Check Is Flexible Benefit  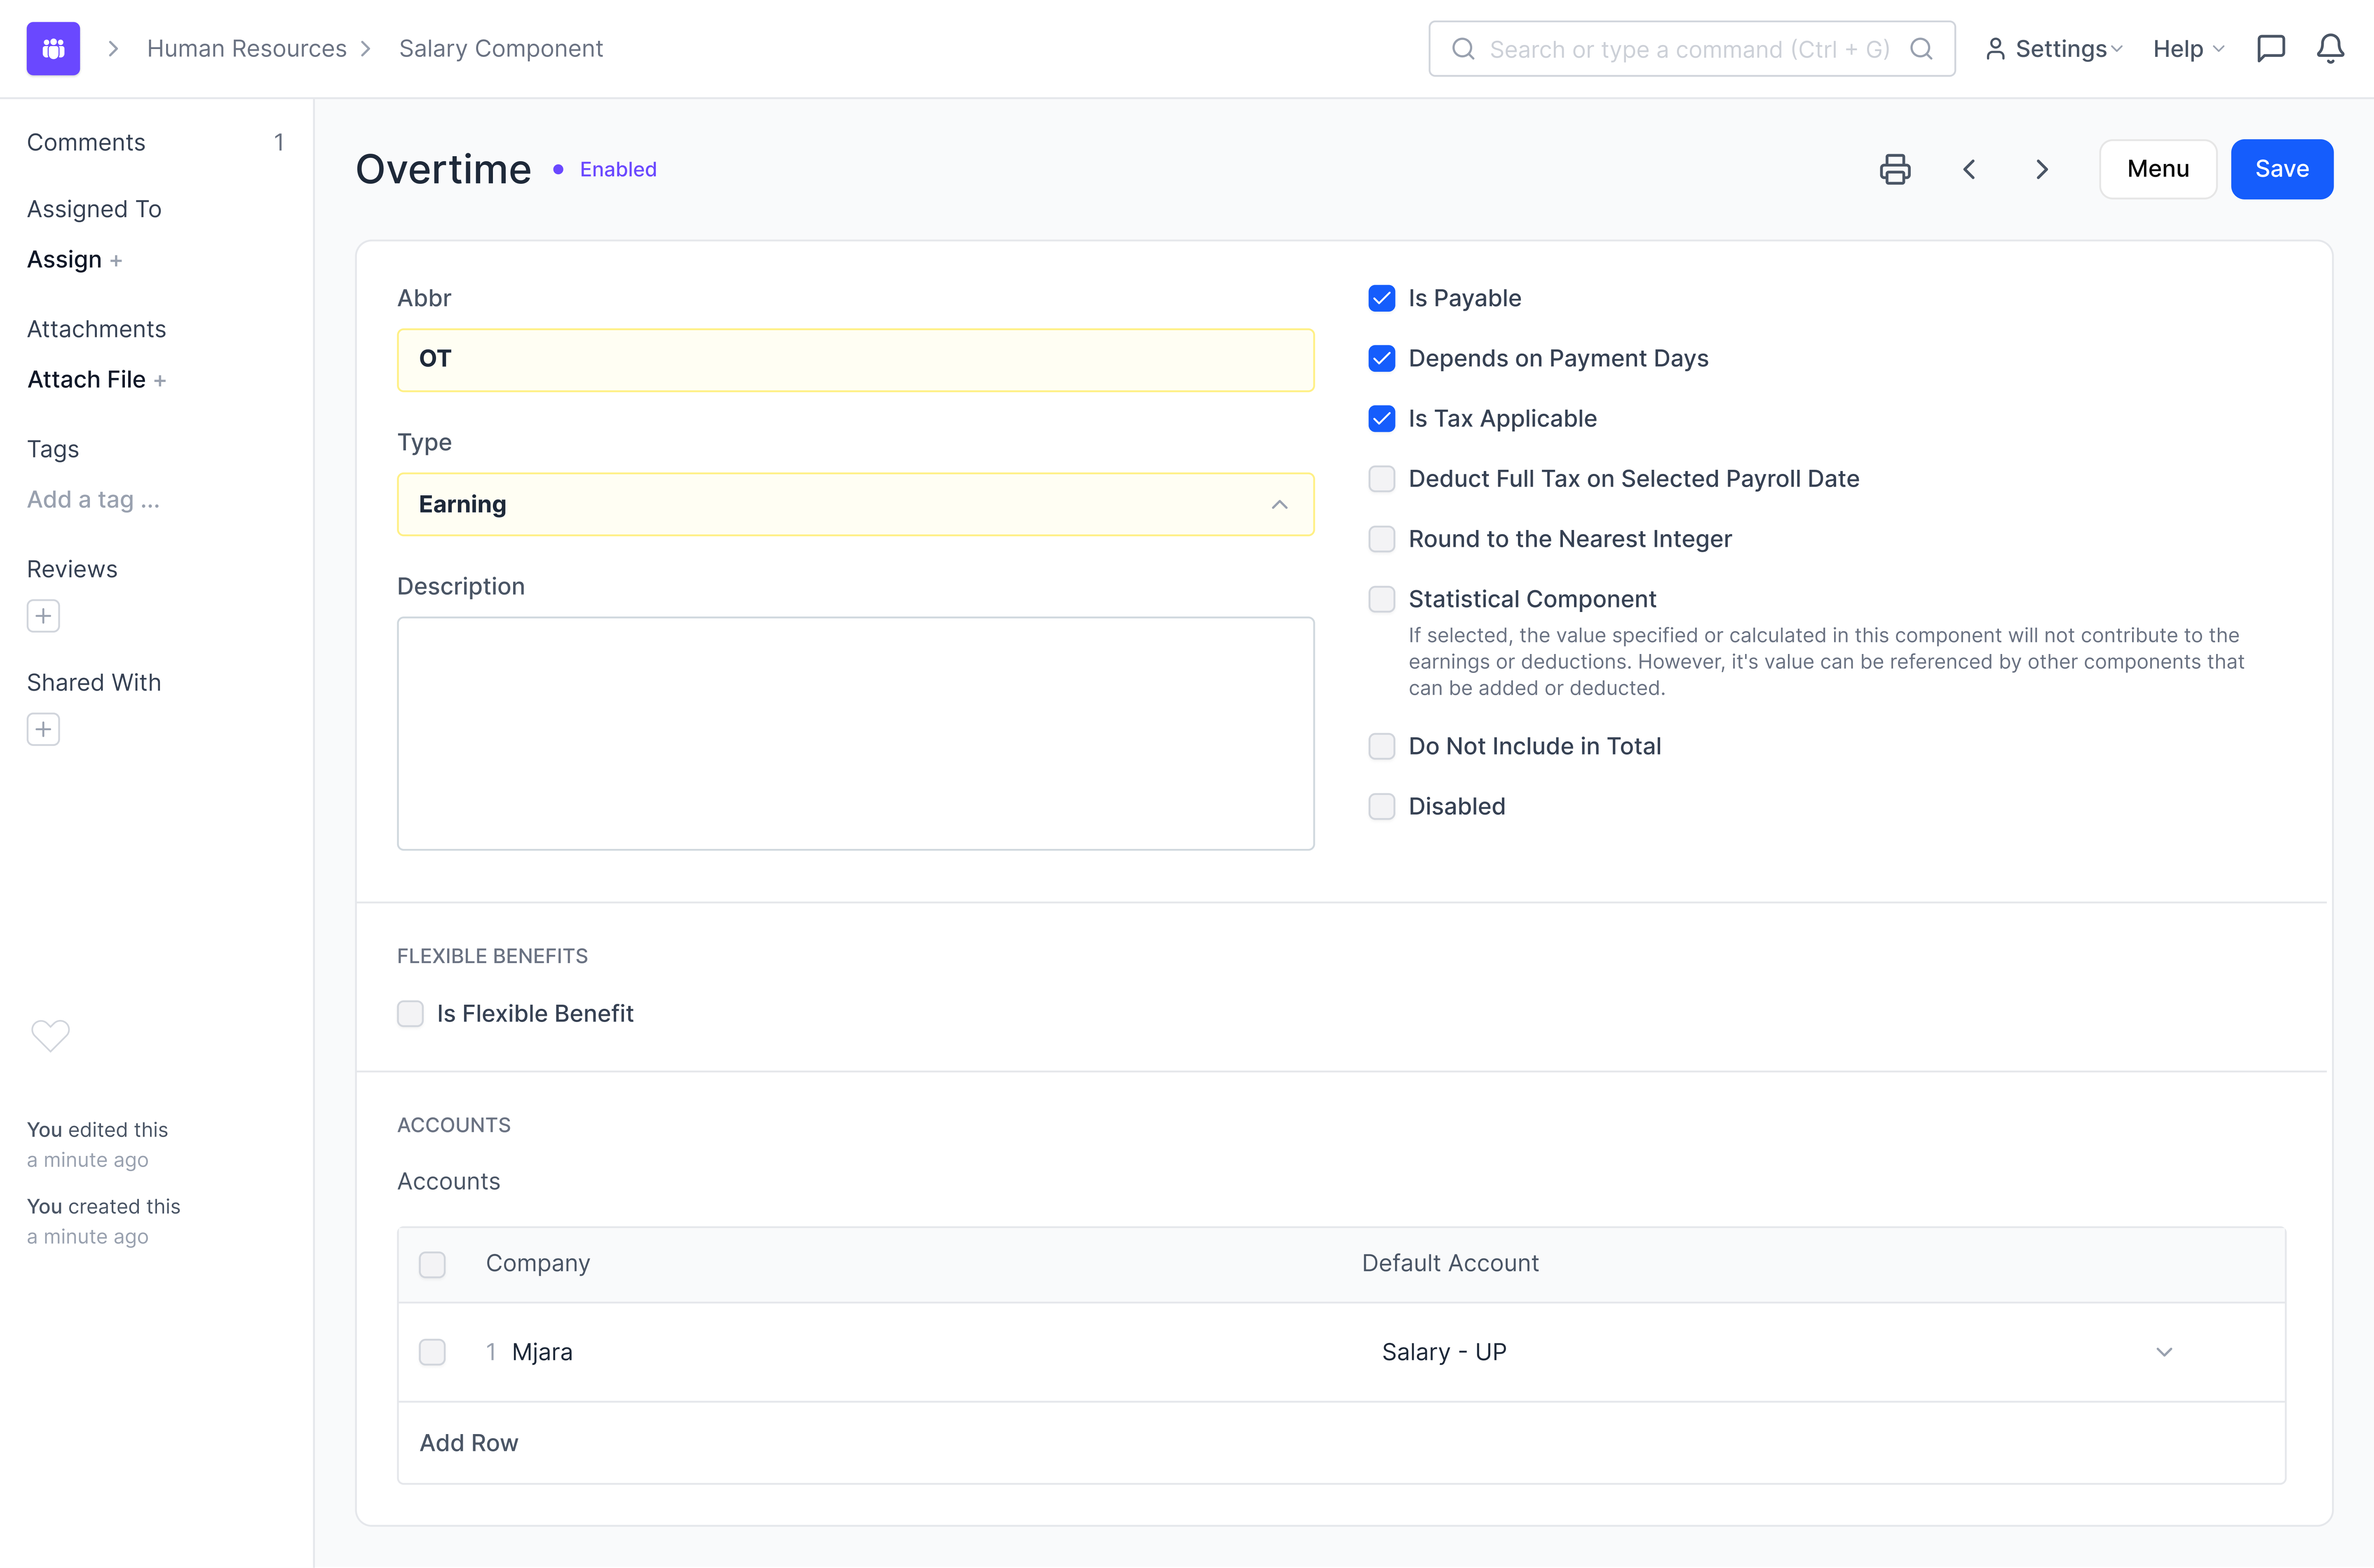[410, 1014]
